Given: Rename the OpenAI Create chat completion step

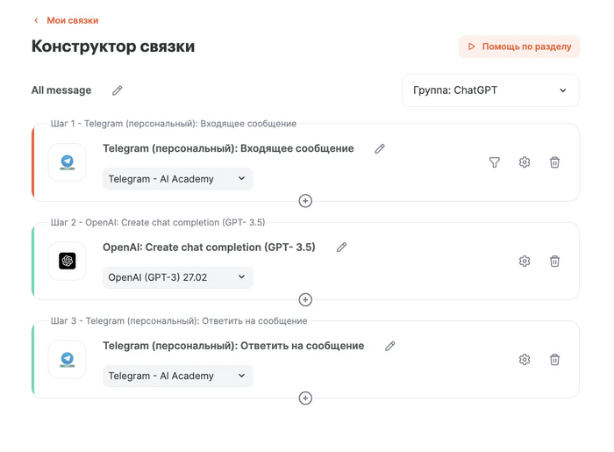Looking at the screenshot, I should (x=341, y=248).
